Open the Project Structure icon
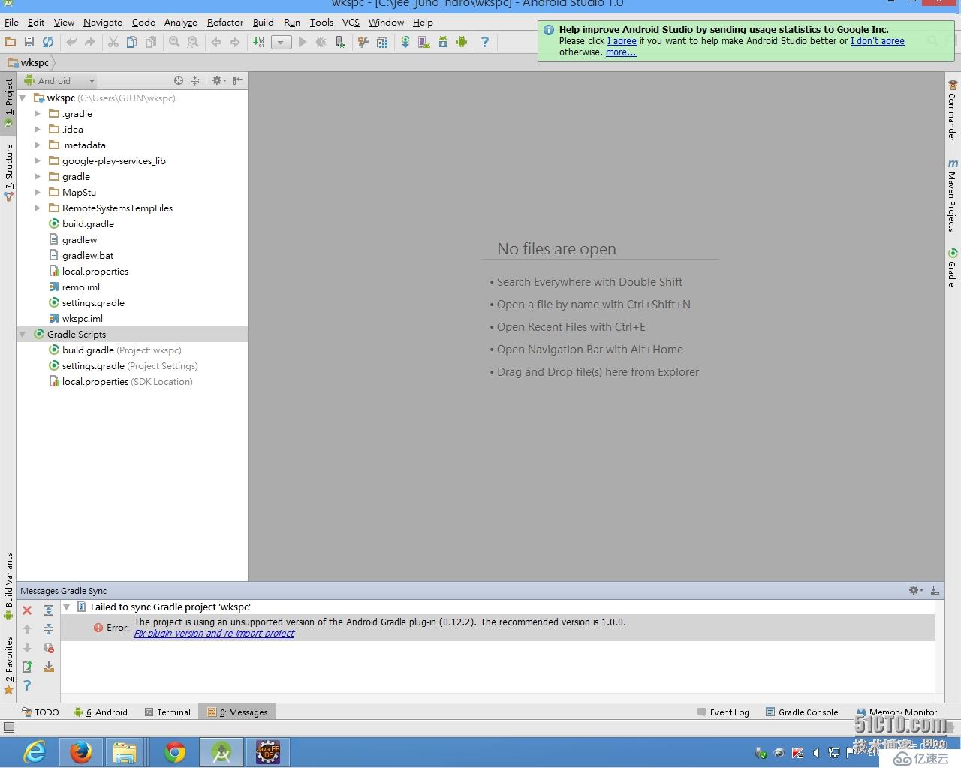 point(382,42)
